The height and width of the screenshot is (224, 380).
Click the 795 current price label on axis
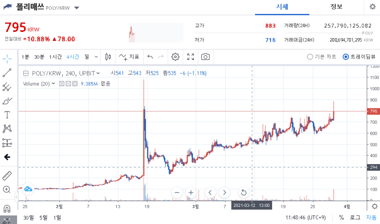click(x=373, y=111)
